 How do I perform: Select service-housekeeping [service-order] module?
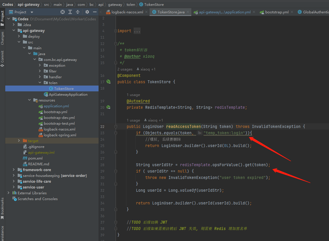pos(52,175)
